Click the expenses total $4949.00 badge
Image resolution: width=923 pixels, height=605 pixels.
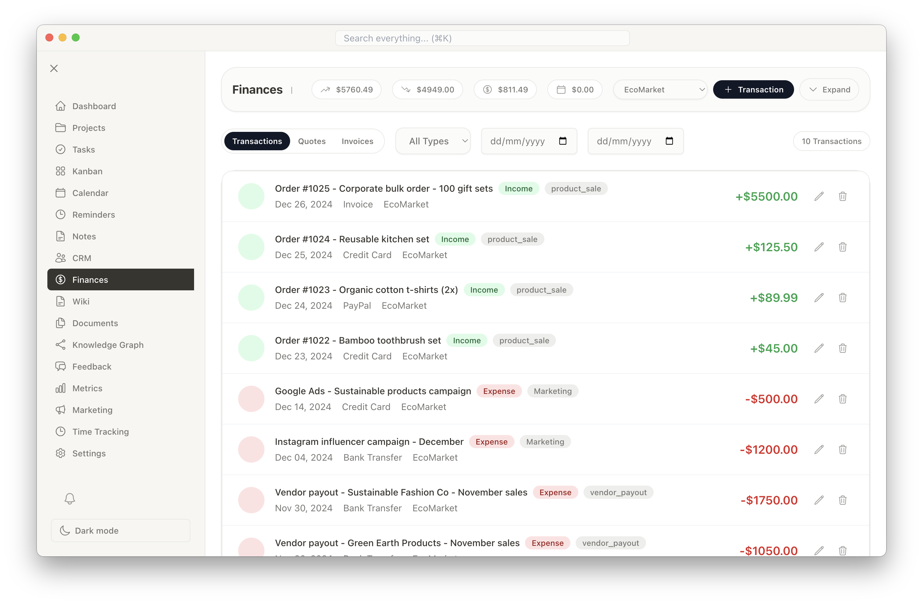[427, 89]
